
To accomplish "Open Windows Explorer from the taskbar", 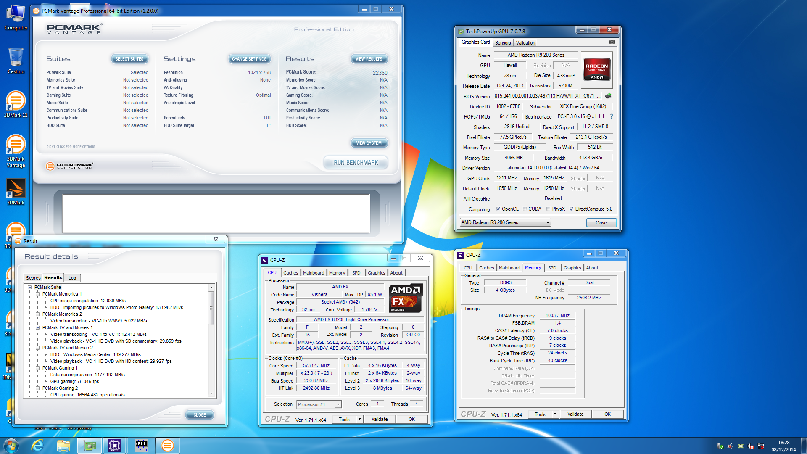I will pos(63,446).
